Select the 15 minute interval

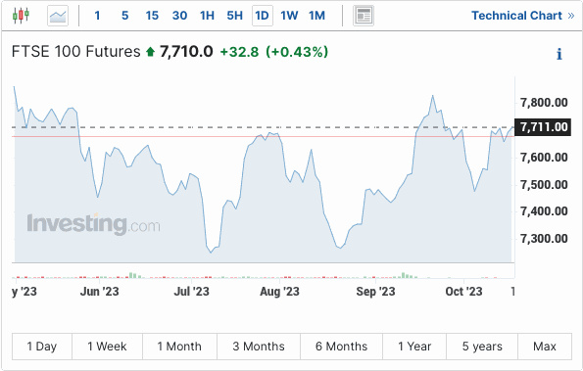[152, 16]
